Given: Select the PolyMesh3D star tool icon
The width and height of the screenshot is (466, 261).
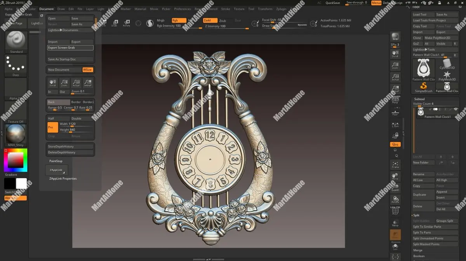Looking at the screenshot, I should [x=447, y=76].
